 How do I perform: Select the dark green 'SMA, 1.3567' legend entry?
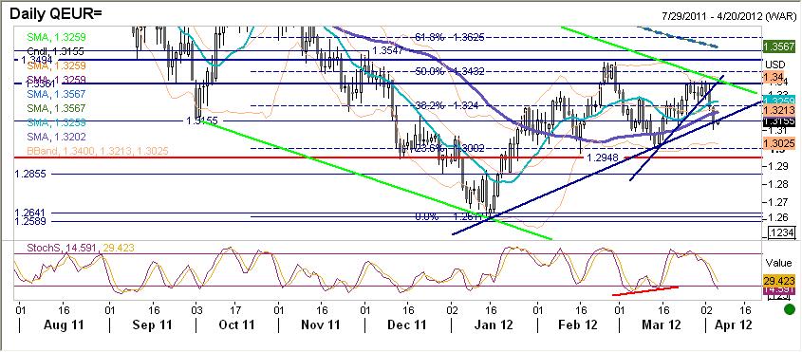point(57,108)
